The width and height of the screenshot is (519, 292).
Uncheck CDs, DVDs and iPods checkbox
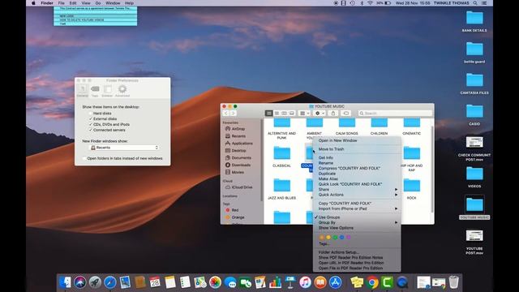point(90,124)
